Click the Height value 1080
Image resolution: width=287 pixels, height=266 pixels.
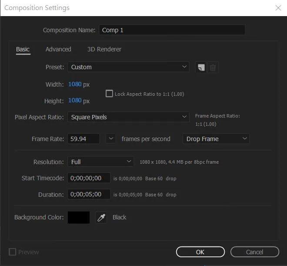(75, 101)
